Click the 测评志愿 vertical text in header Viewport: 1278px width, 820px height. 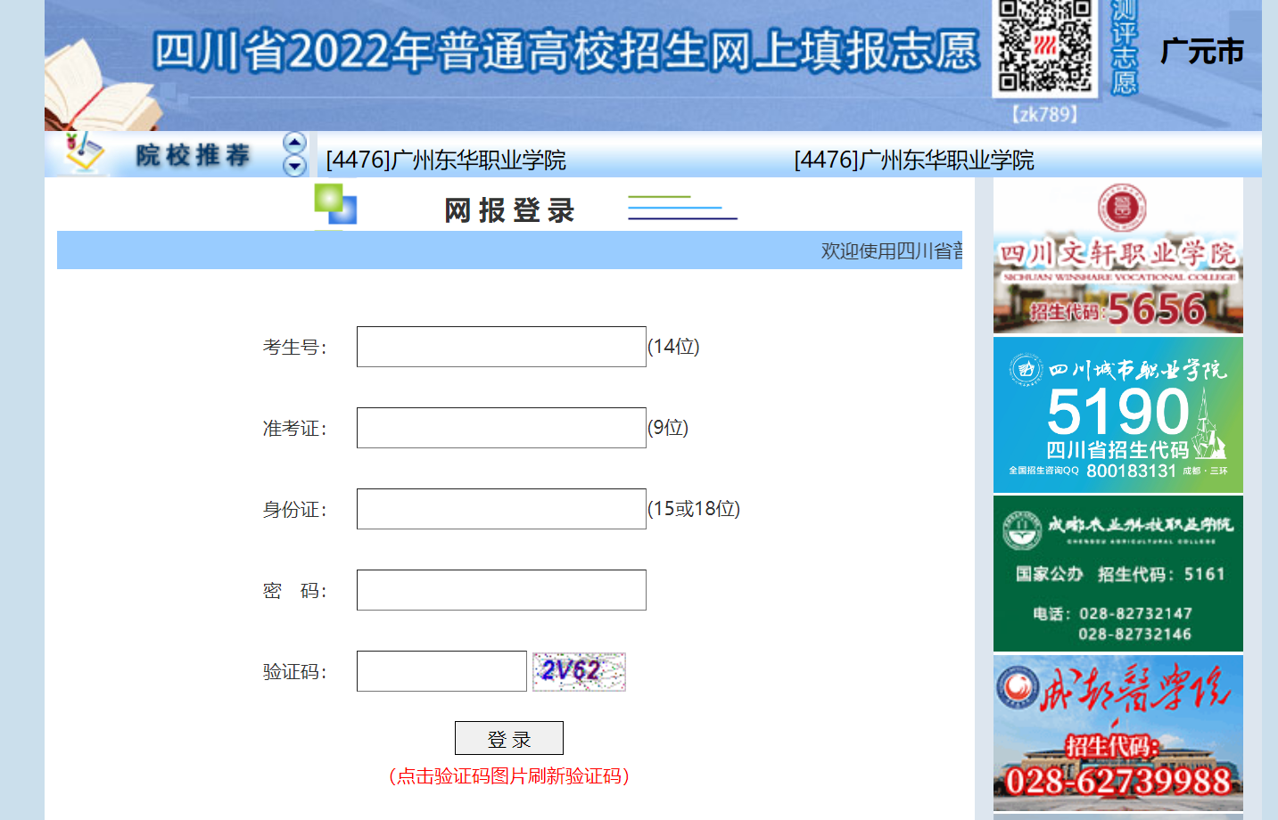(x=1124, y=48)
